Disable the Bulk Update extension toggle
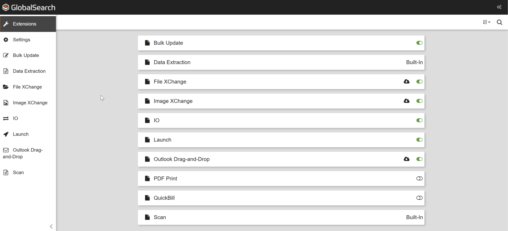This screenshot has height=231, width=508. point(419,43)
